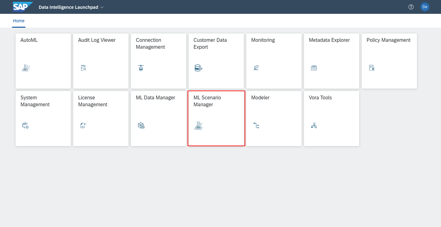The image size is (441, 227).
Task: Click the AutoML flask icon
Action: tap(26, 68)
